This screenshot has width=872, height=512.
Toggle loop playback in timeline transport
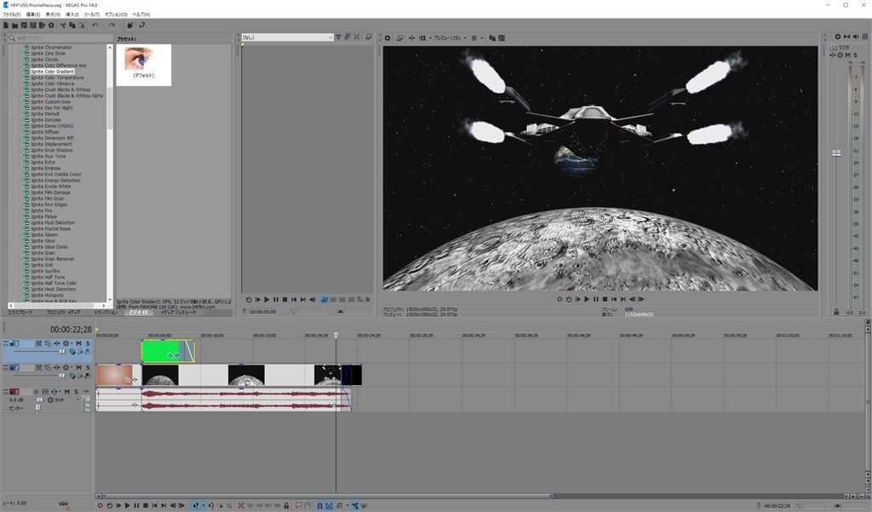click(110, 505)
